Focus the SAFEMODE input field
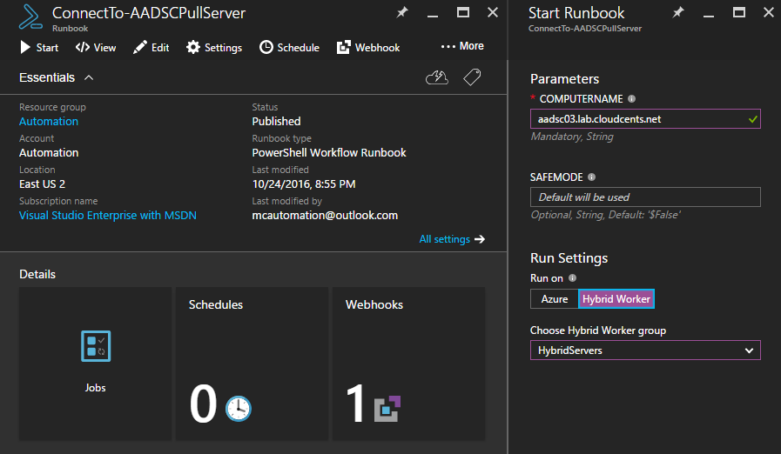Screen dimensions: 781x454 [645, 197]
